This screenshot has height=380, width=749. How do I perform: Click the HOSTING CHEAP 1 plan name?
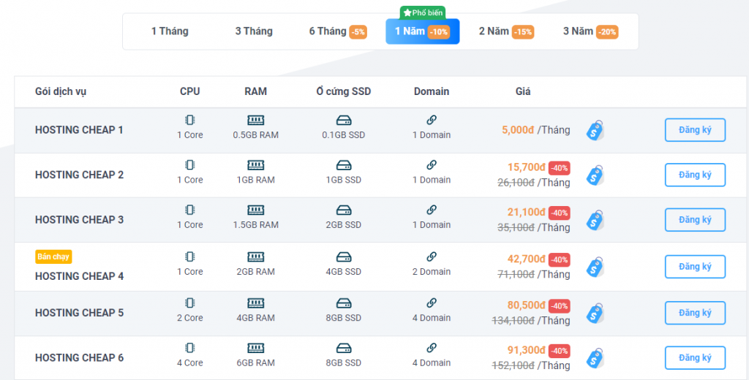(x=79, y=130)
